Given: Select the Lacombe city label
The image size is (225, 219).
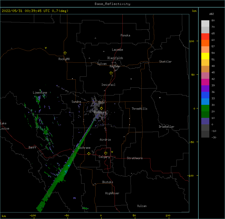Looking at the screenshot, I should click(x=117, y=50).
